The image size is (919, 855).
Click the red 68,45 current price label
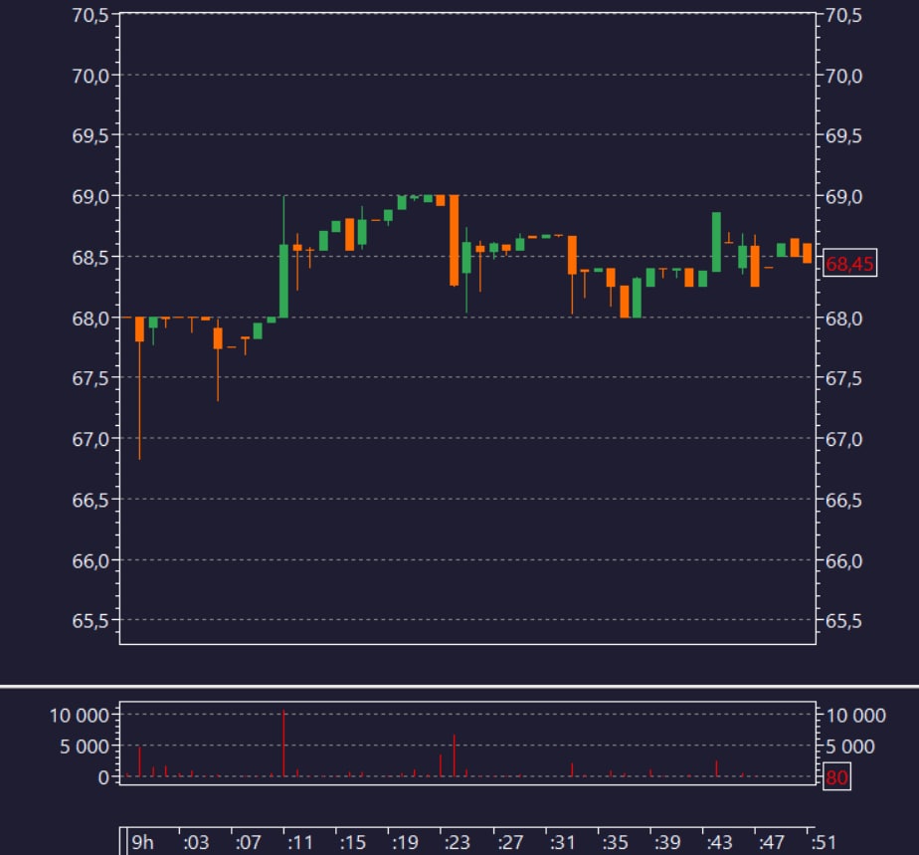pyautogui.click(x=849, y=264)
